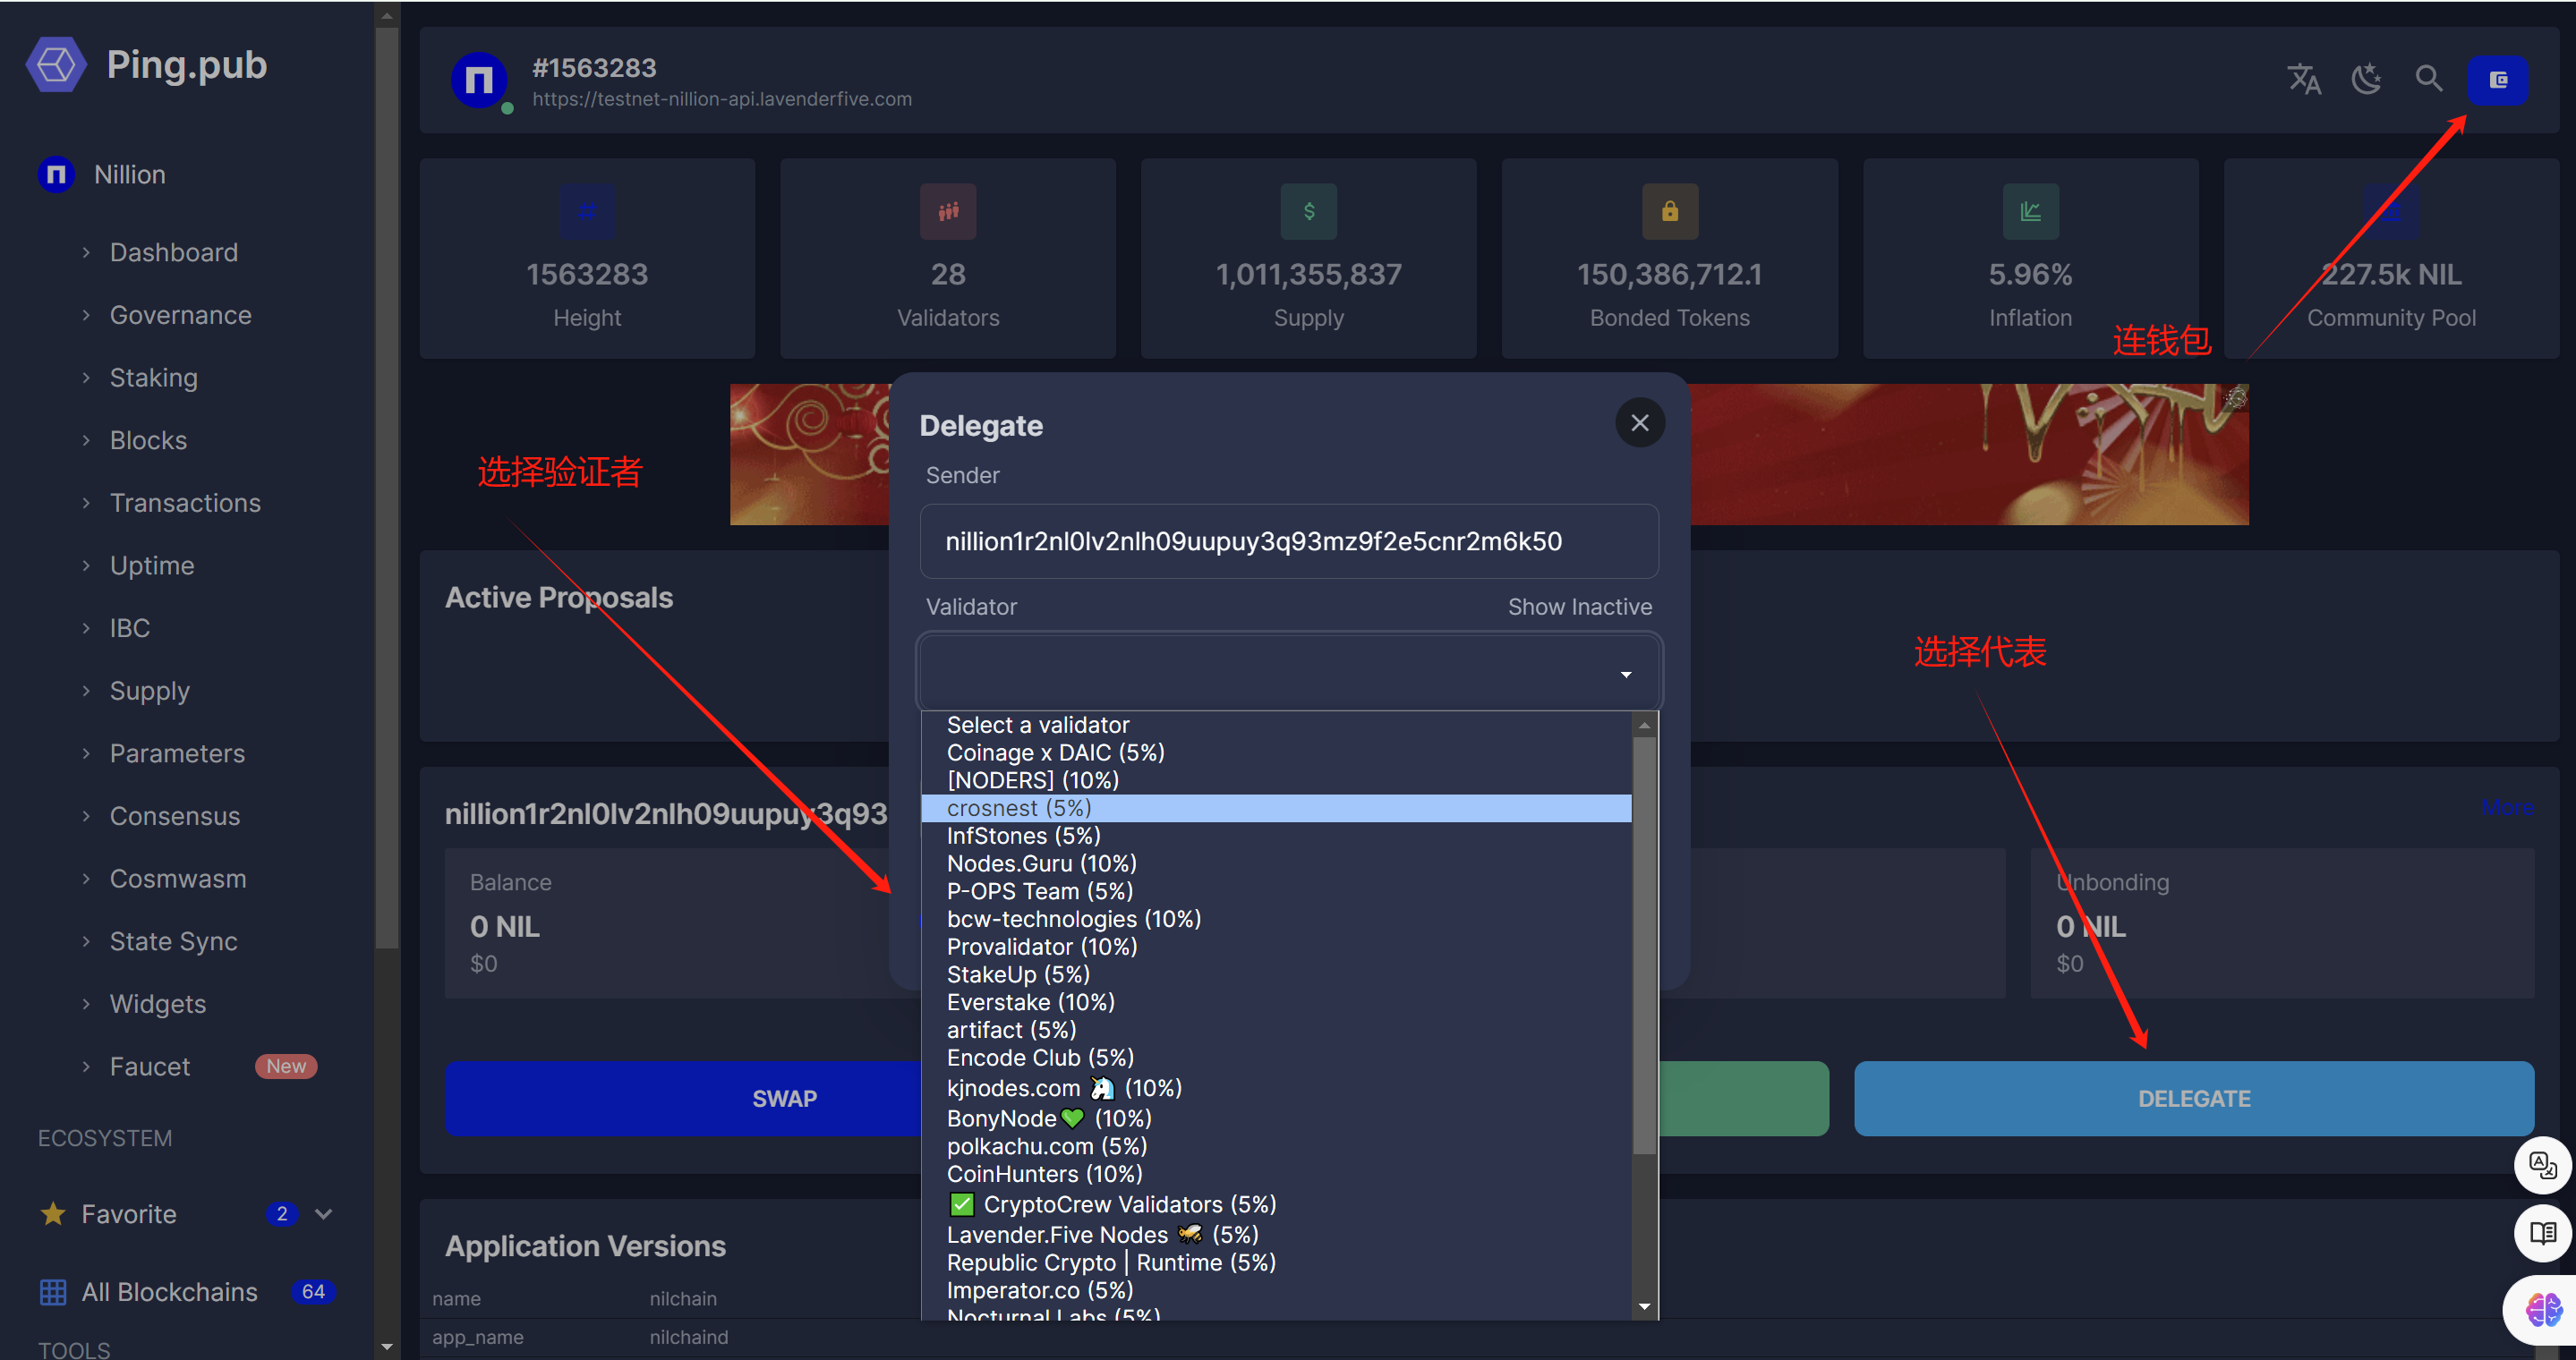Click the Validators people icon
Image resolution: width=2576 pixels, height=1360 pixels.
[x=947, y=211]
